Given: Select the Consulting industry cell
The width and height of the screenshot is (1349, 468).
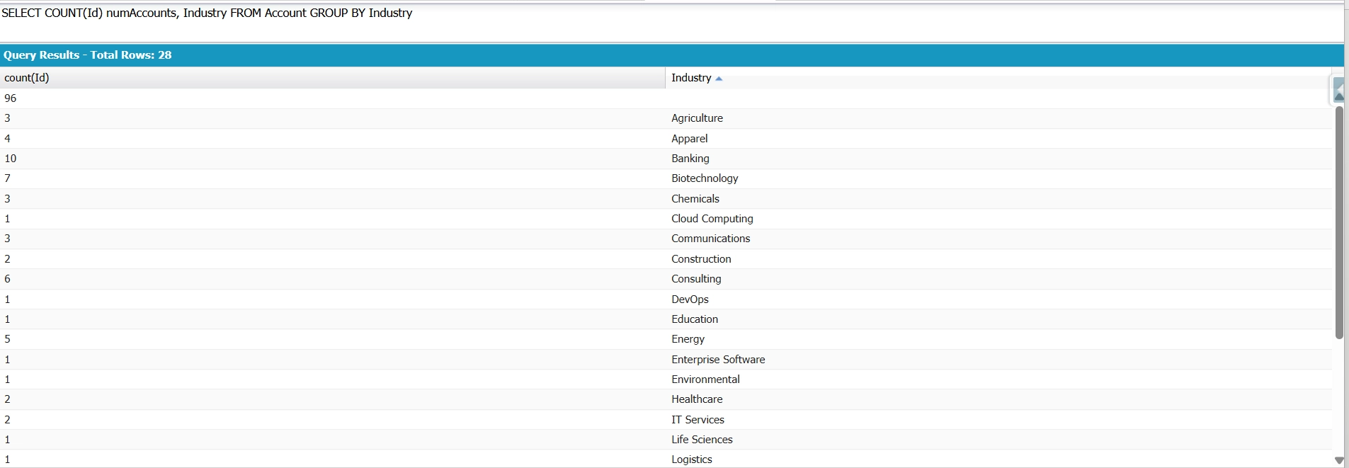Looking at the screenshot, I should (x=696, y=279).
